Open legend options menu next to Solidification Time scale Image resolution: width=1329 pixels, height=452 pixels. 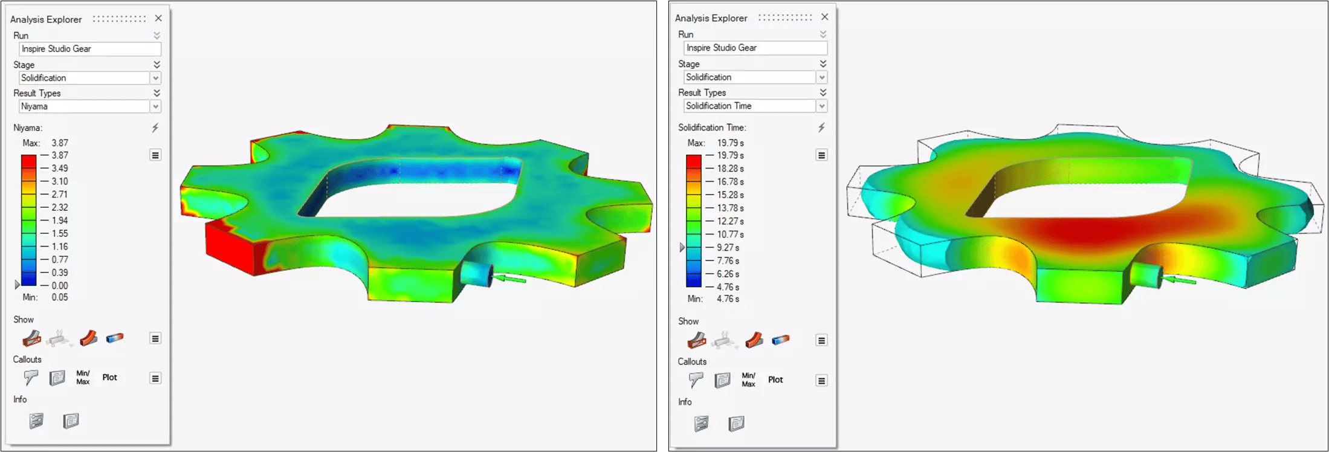[x=821, y=155]
